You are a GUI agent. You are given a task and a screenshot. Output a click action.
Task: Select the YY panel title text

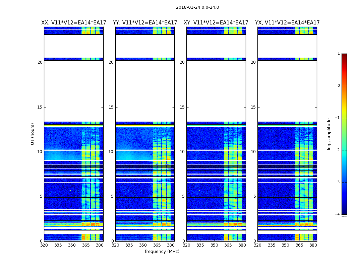145,23
